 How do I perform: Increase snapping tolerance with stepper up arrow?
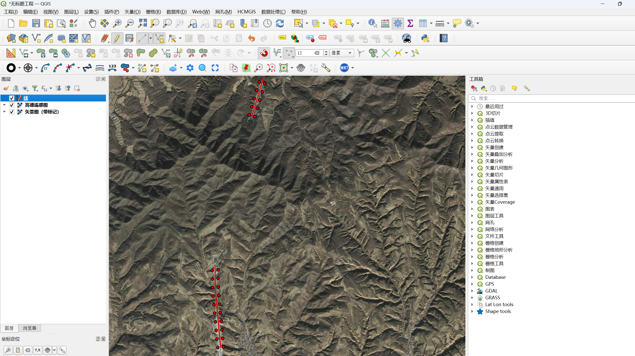click(326, 51)
